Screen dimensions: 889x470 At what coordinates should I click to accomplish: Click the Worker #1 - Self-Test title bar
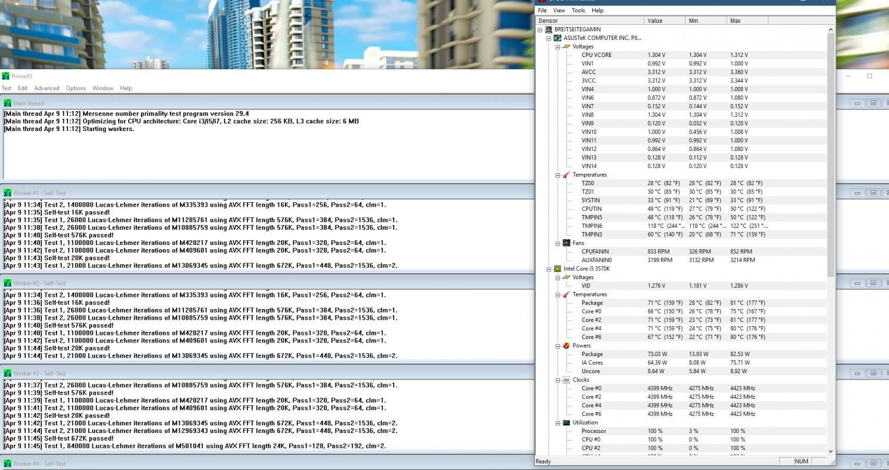pos(267,193)
